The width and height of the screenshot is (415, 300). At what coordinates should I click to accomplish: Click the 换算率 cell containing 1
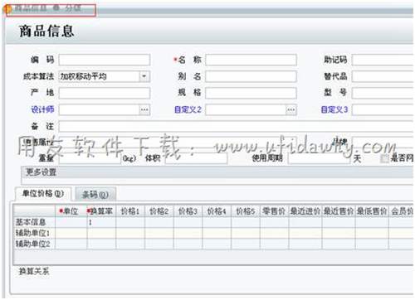101,222
